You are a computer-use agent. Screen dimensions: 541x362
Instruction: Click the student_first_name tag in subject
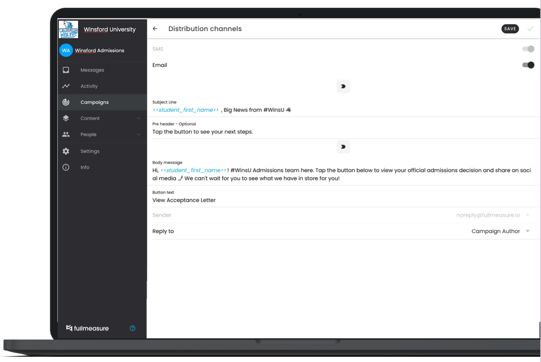point(186,110)
